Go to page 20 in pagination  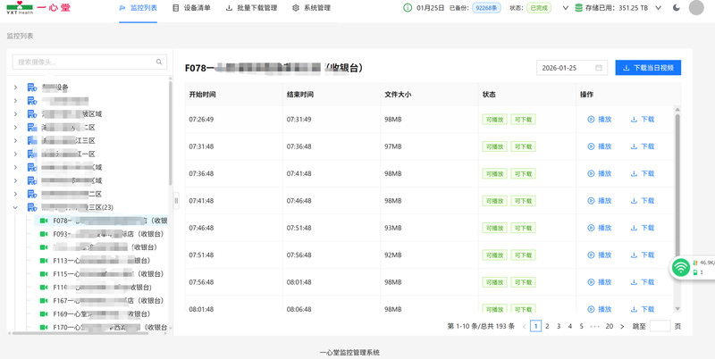click(610, 327)
